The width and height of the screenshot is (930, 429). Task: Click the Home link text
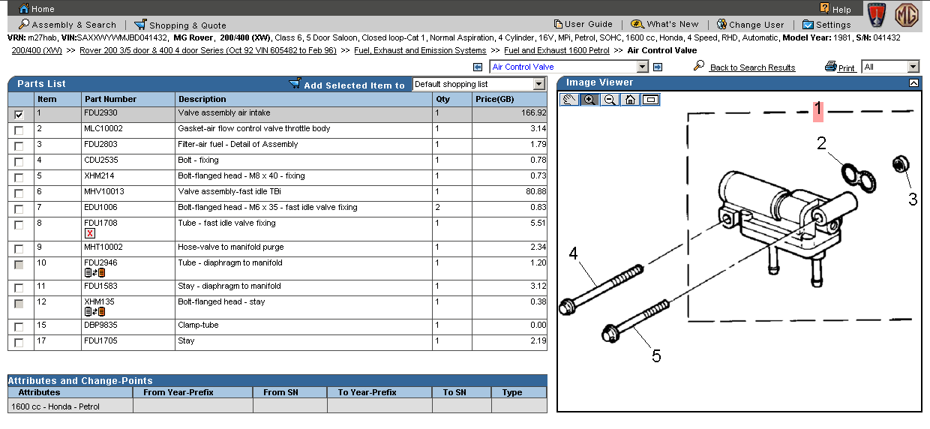click(x=43, y=9)
